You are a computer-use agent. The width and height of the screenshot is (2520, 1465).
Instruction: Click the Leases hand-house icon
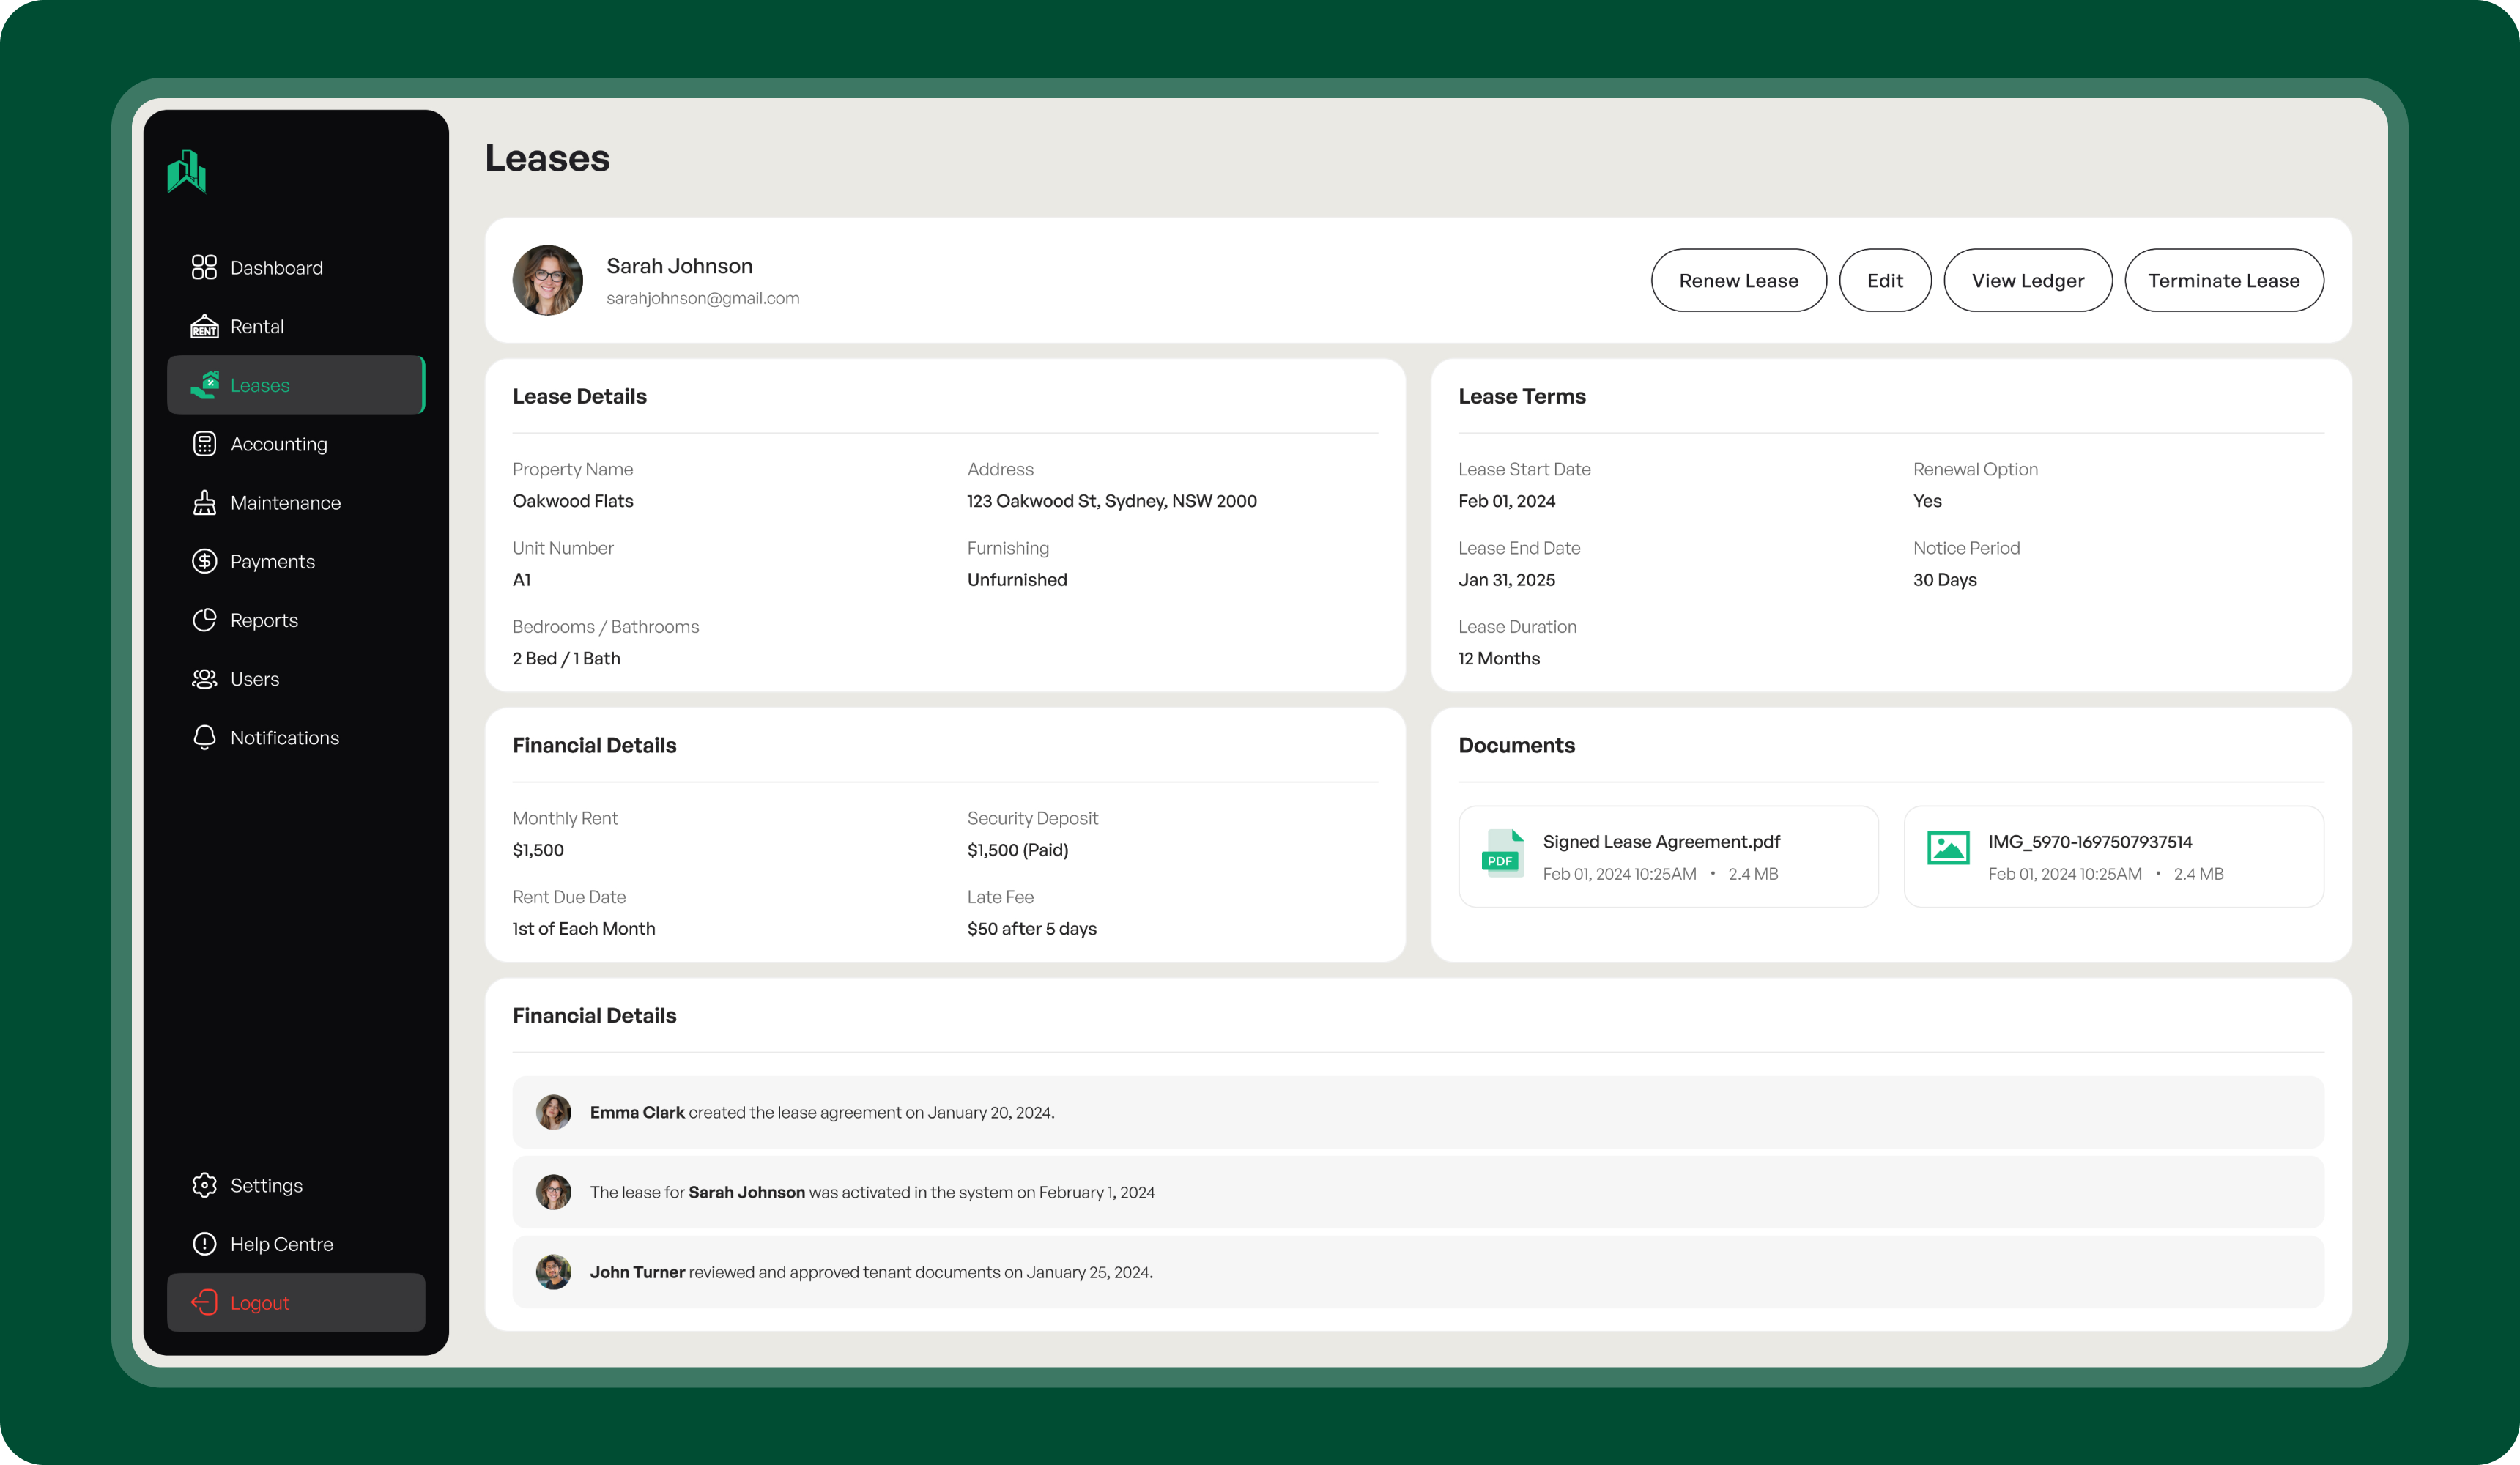pyautogui.click(x=205, y=385)
